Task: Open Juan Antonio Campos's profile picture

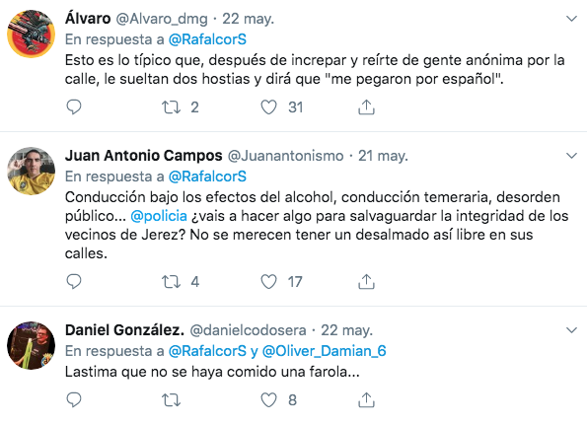Action: (31, 171)
